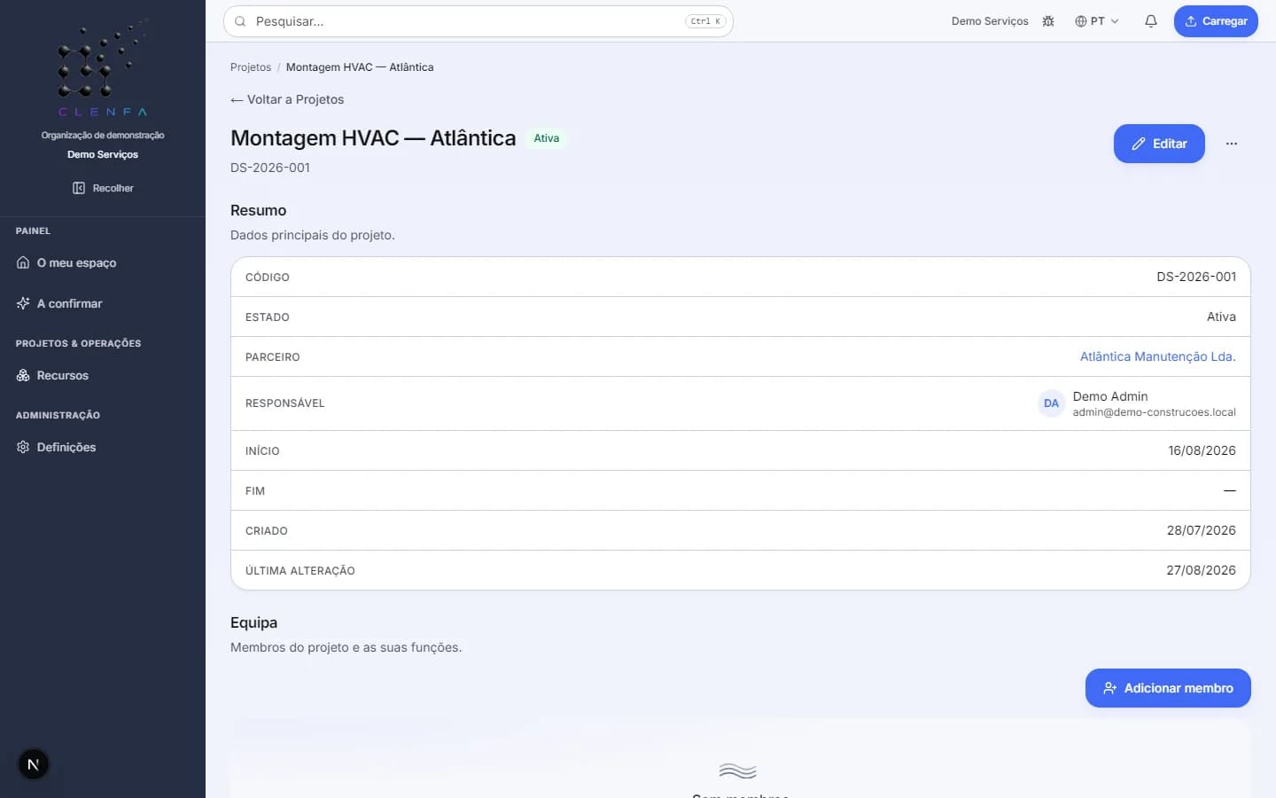
Task: Click the created date 28/07/2026
Action: pyautogui.click(x=1202, y=530)
